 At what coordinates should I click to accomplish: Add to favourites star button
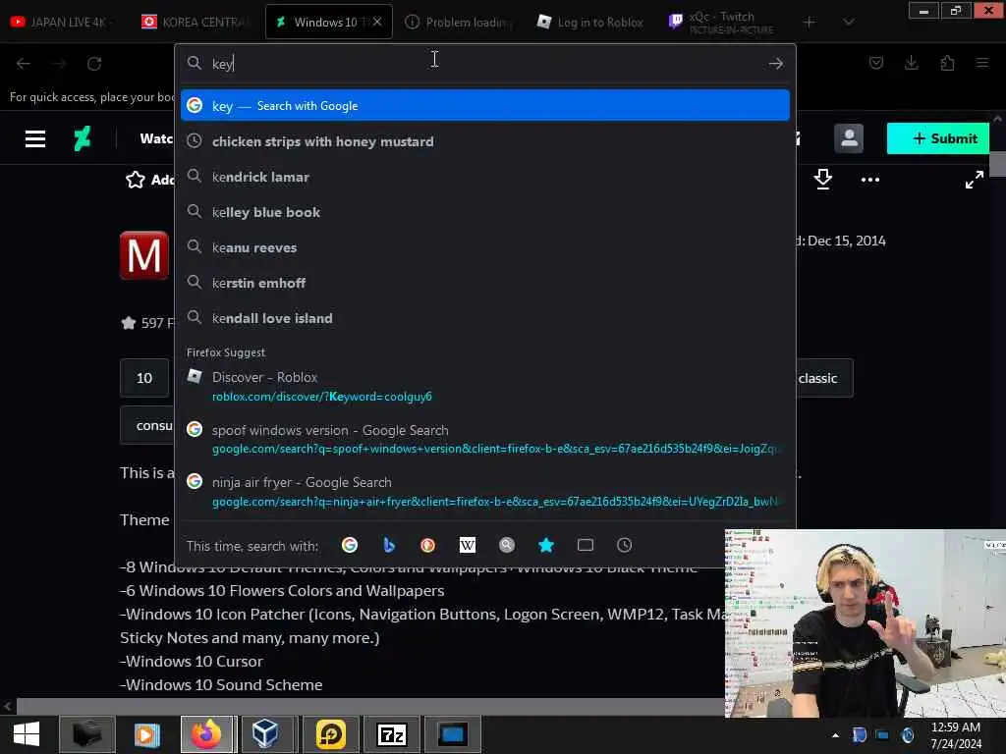click(149, 180)
